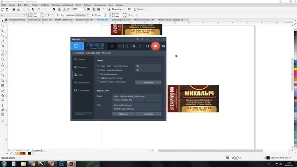Screen dimensions: 297x167
Task: Select Pick tool in CorelDRAW toolbox
Action: [3, 21]
